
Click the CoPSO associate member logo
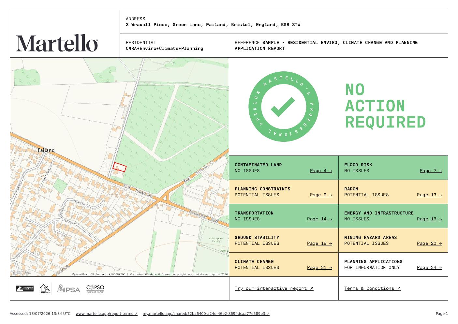(95, 289)
